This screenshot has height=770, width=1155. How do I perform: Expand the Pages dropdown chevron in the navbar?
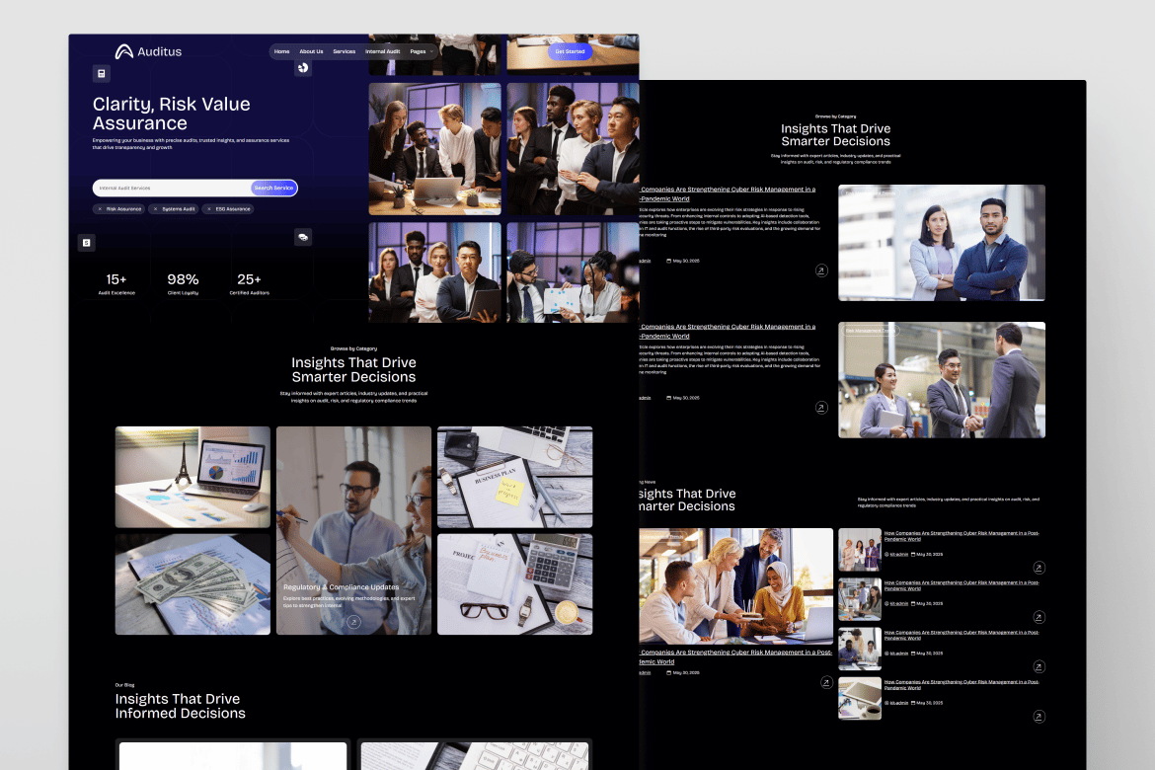click(x=431, y=51)
